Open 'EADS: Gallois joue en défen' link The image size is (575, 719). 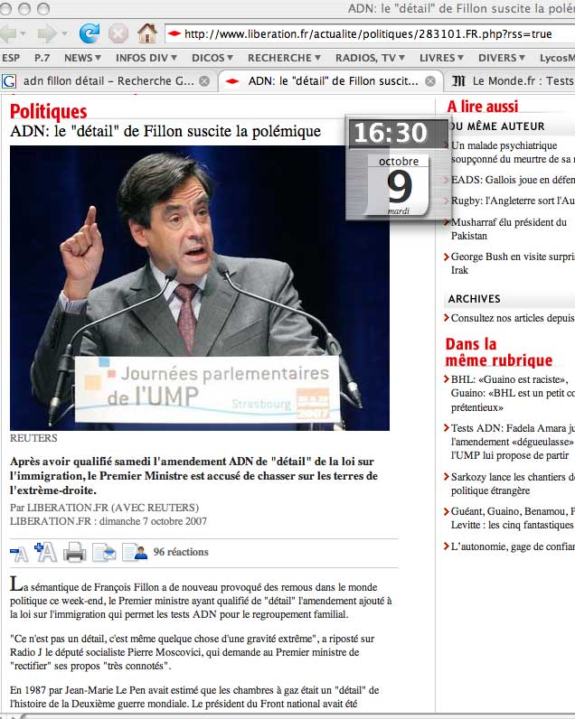pos(513,180)
